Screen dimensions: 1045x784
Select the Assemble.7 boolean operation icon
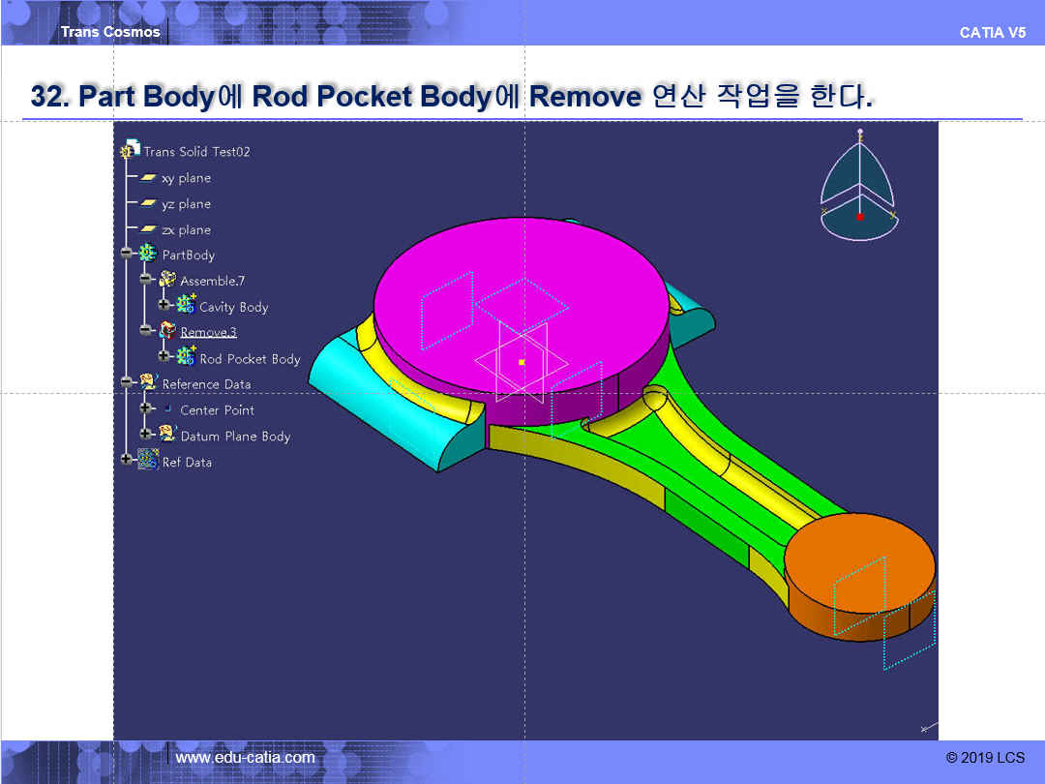[x=167, y=281]
